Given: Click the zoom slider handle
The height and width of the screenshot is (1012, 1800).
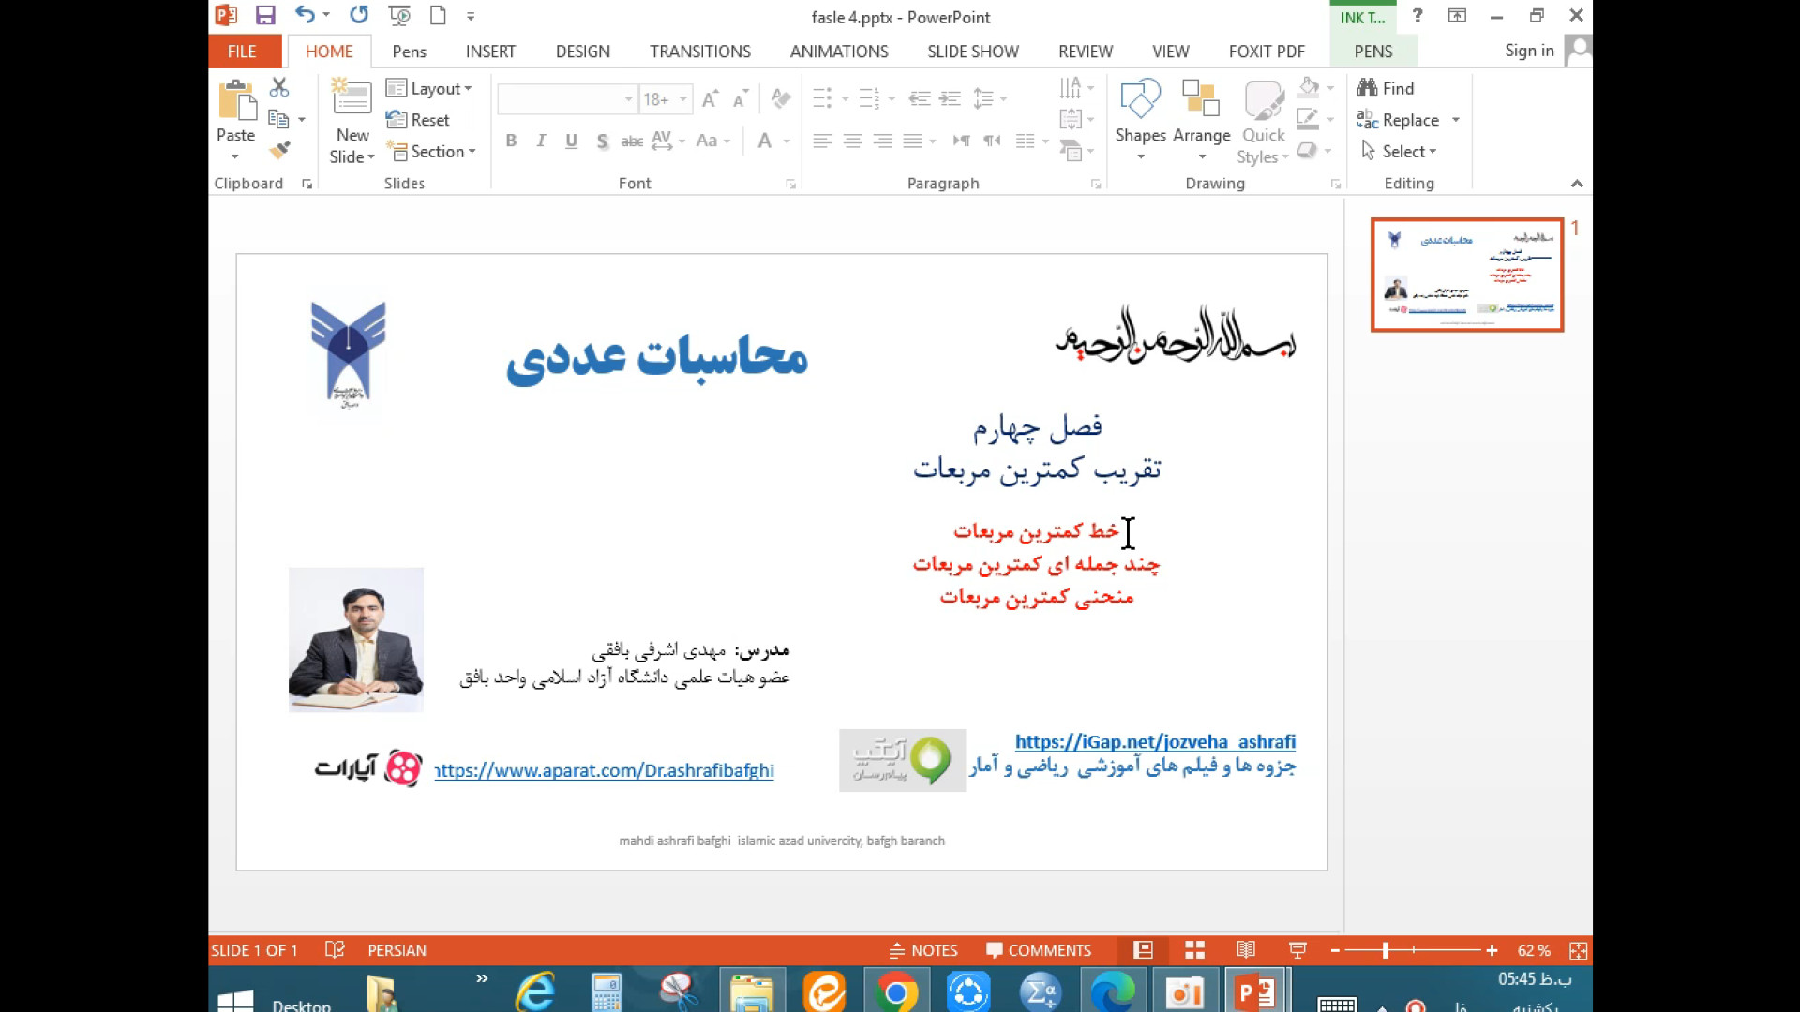Looking at the screenshot, I should (x=1385, y=950).
